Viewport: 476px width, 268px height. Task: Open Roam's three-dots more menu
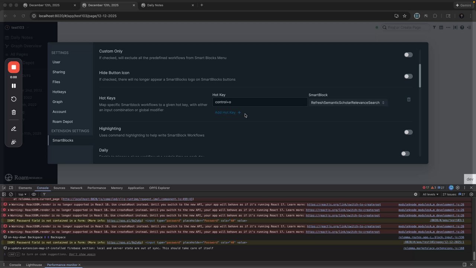(448, 28)
